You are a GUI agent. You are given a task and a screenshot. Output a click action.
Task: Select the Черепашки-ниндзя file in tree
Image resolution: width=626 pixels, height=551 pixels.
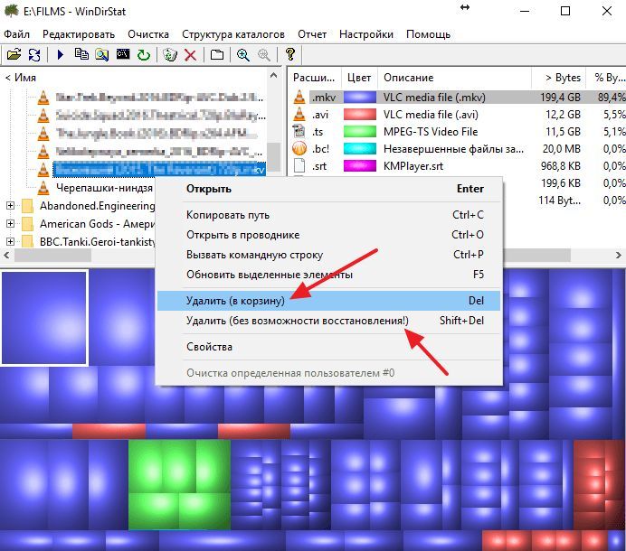104,188
